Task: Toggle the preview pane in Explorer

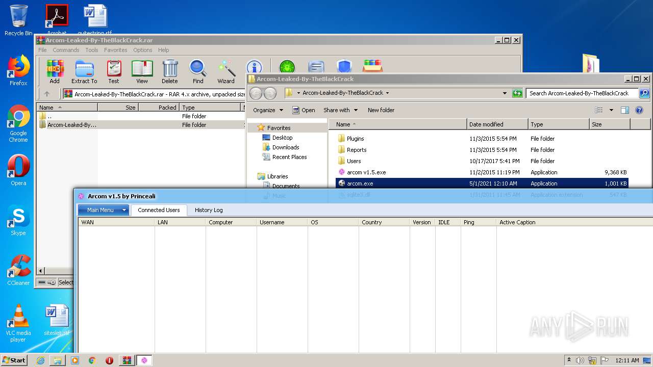Action: coord(625,110)
